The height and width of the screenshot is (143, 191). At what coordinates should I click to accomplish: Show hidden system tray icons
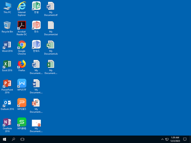click(162, 139)
